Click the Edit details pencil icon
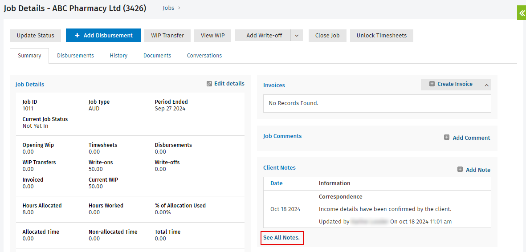 point(209,84)
